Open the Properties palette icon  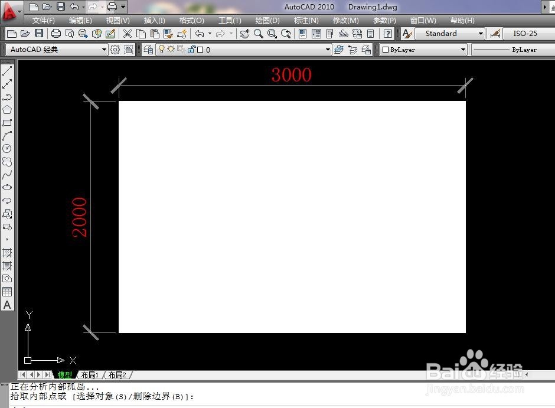(x=303, y=34)
